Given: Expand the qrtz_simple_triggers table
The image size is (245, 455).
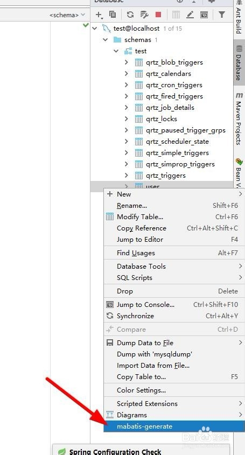Looking at the screenshot, I should pos(127,153).
